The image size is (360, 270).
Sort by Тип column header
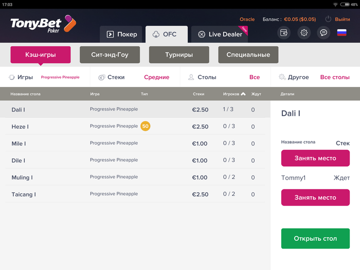tap(145, 94)
